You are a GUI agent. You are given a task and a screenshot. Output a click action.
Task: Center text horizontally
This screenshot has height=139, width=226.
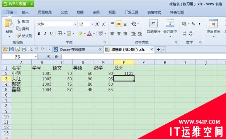click(x=119, y=34)
